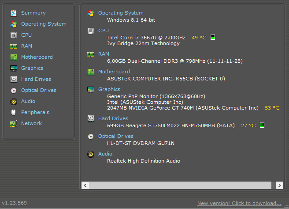Click 'HL-DT-ST DVDRAM GU71N' optical drive line
The width and height of the screenshot is (289, 209).
[x=141, y=143]
